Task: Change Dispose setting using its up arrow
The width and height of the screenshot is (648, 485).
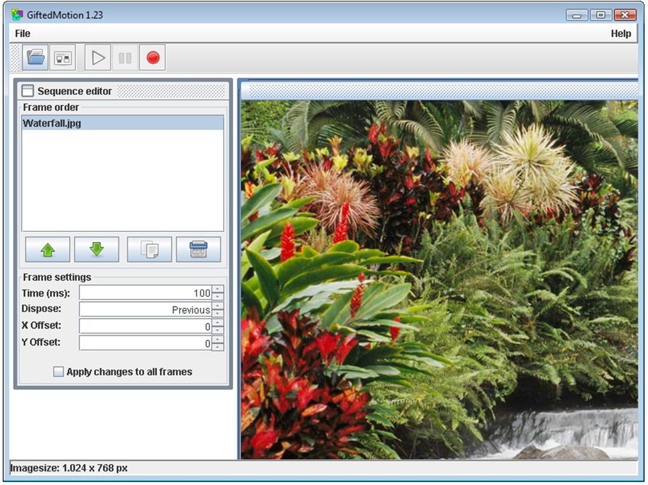Action: (x=216, y=306)
